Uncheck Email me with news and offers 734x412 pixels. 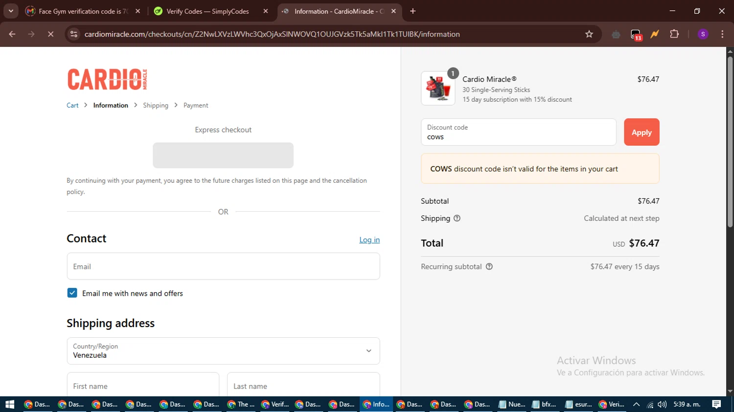click(x=72, y=293)
